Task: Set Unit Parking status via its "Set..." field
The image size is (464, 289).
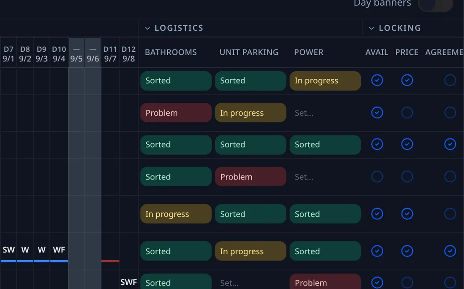Action: click(x=251, y=283)
